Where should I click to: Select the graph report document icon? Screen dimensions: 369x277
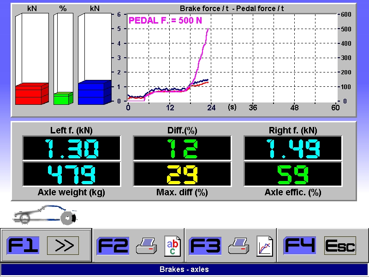265,246
